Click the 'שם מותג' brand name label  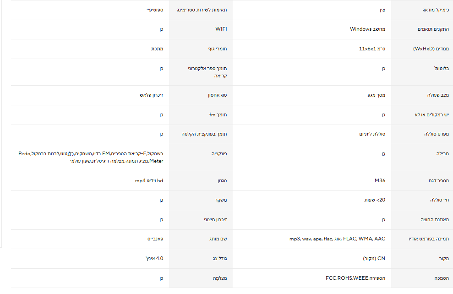click(219, 239)
